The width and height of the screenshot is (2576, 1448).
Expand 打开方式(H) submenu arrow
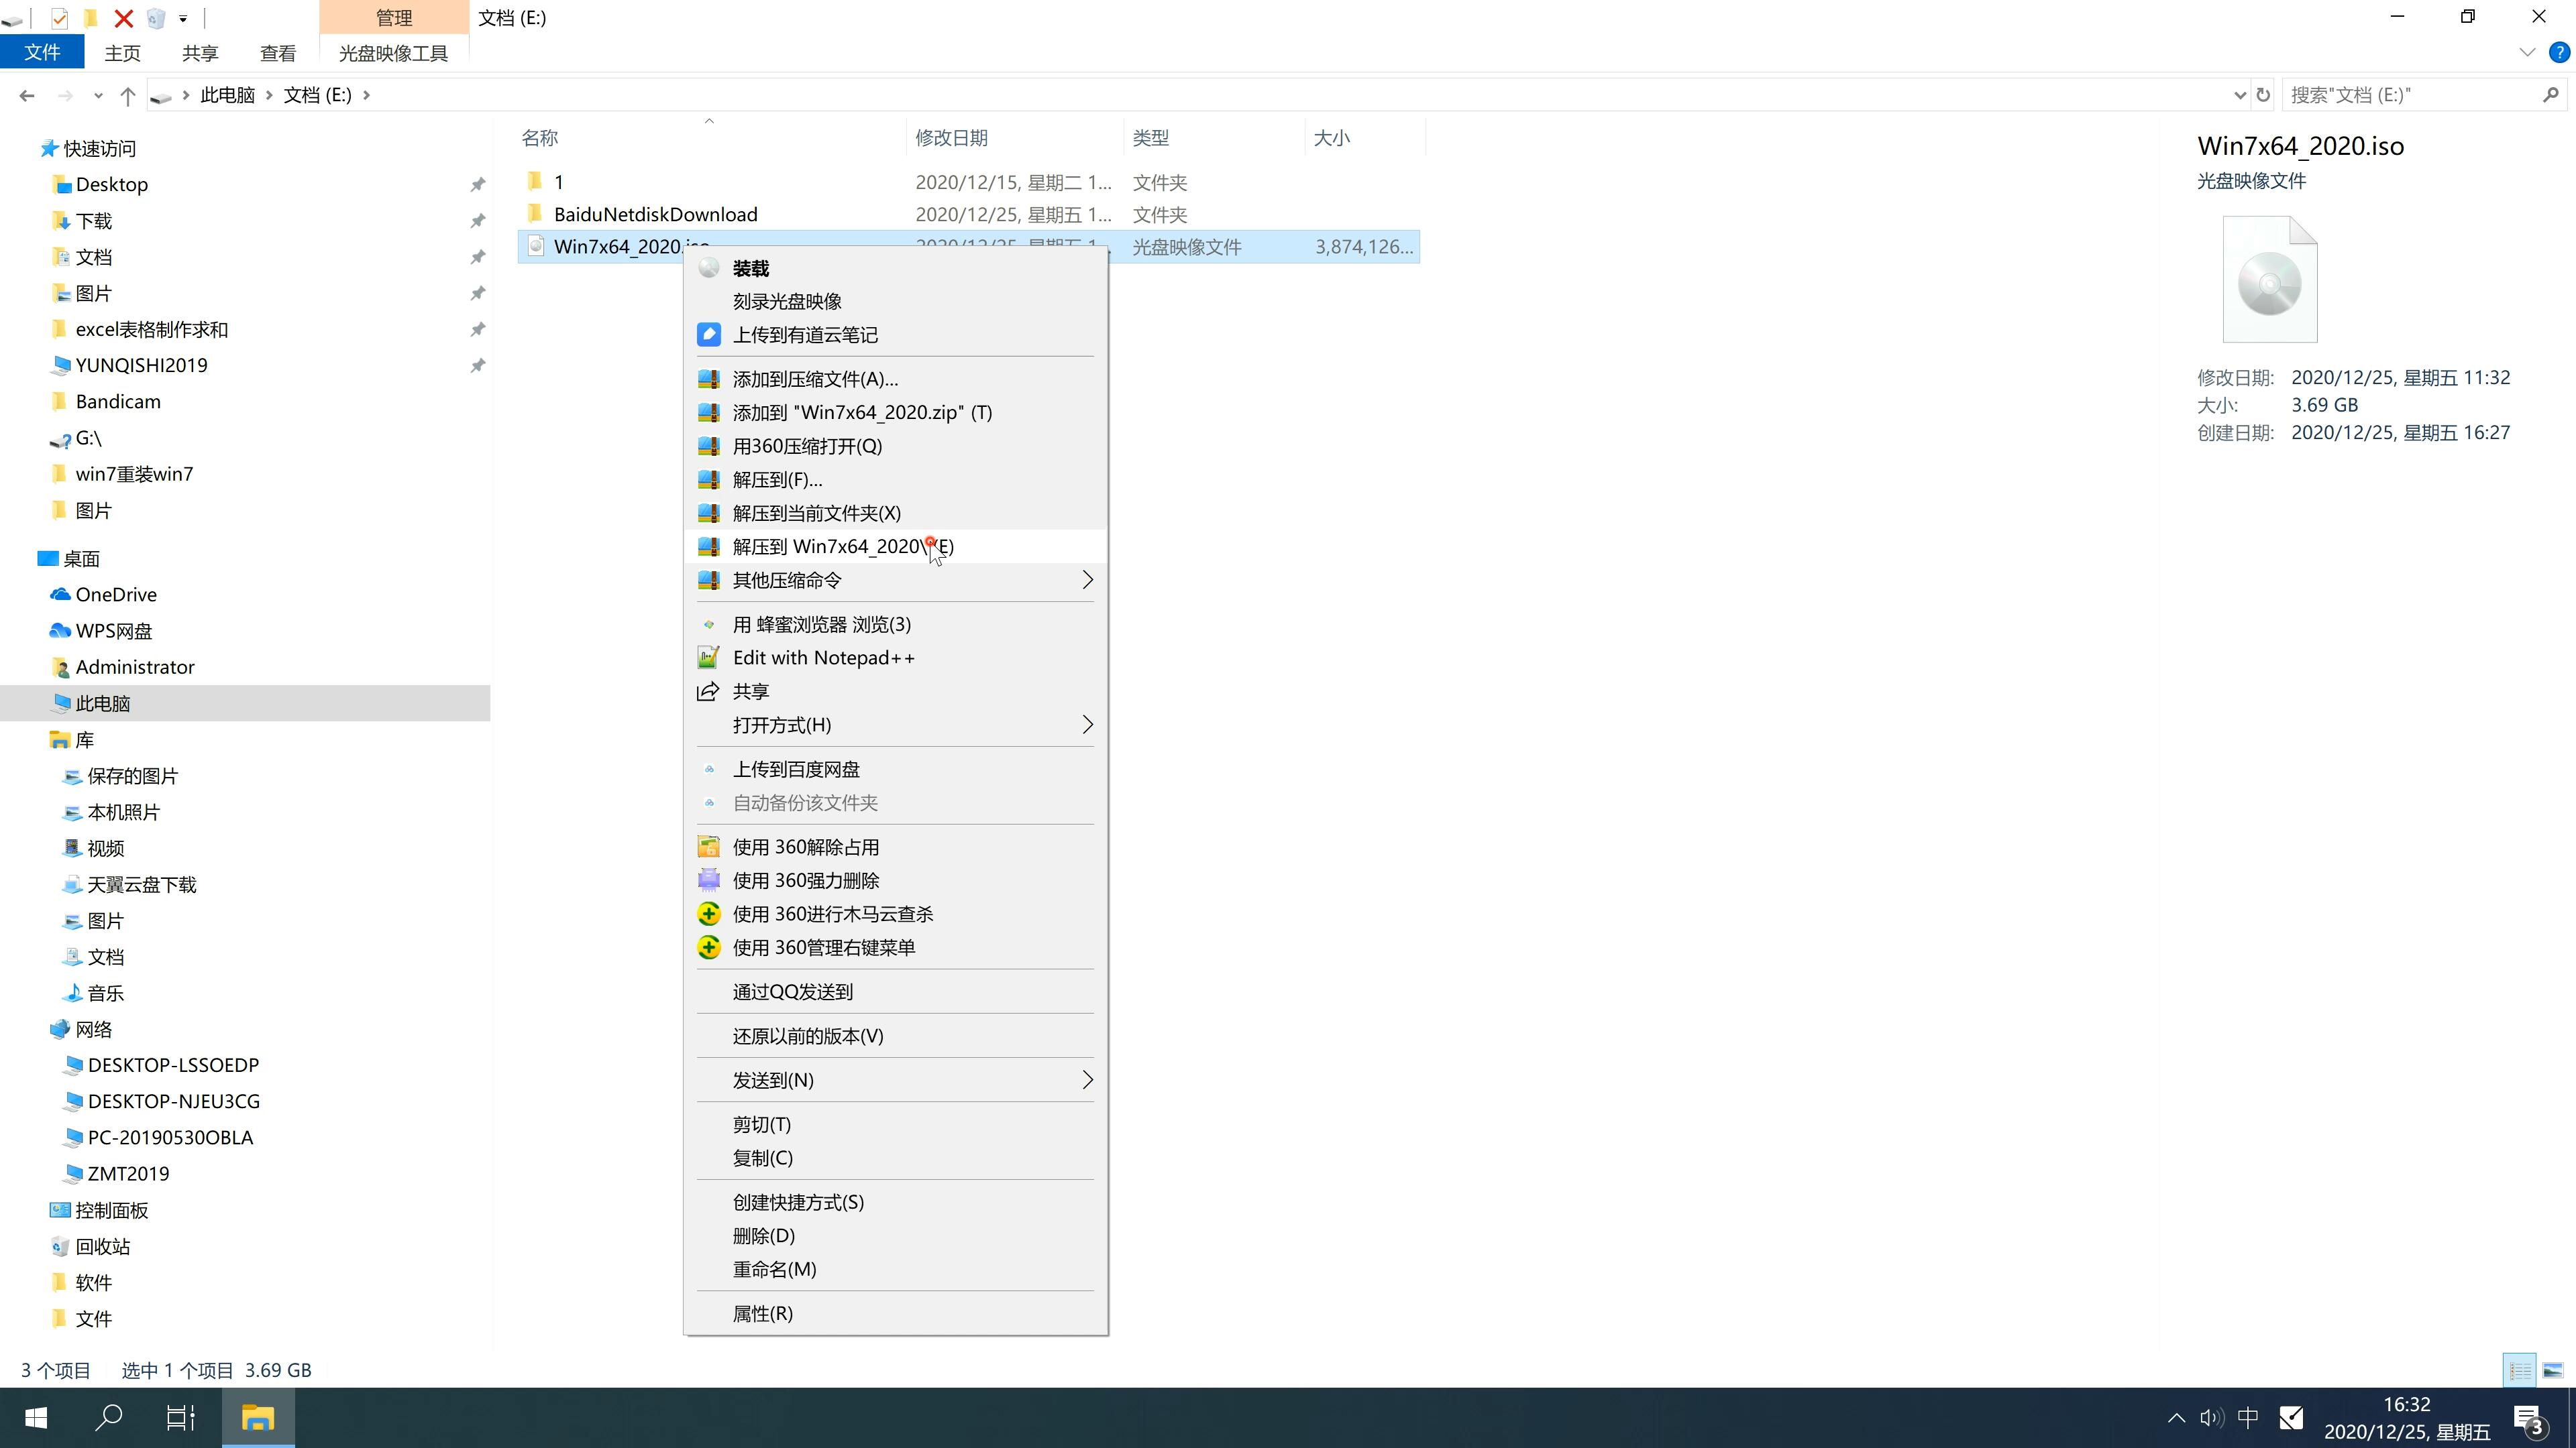pos(1085,725)
